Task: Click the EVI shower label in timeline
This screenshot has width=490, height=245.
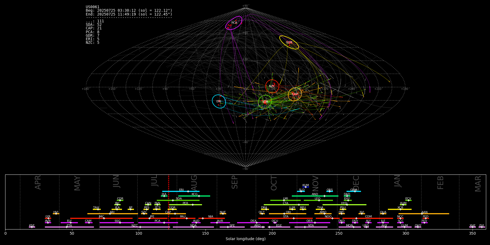Action: pos(482,226)
